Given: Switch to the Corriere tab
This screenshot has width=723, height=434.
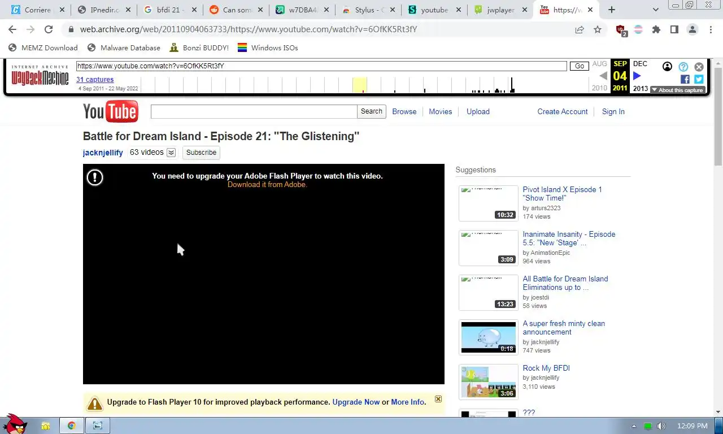Looking at the screenshot, I should coord(37,10).
